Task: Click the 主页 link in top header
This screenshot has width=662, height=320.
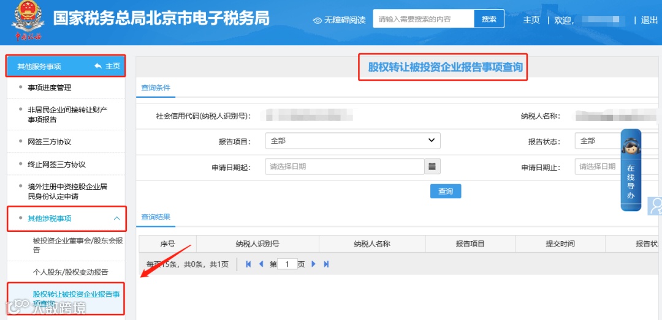Action: [531, 20]
